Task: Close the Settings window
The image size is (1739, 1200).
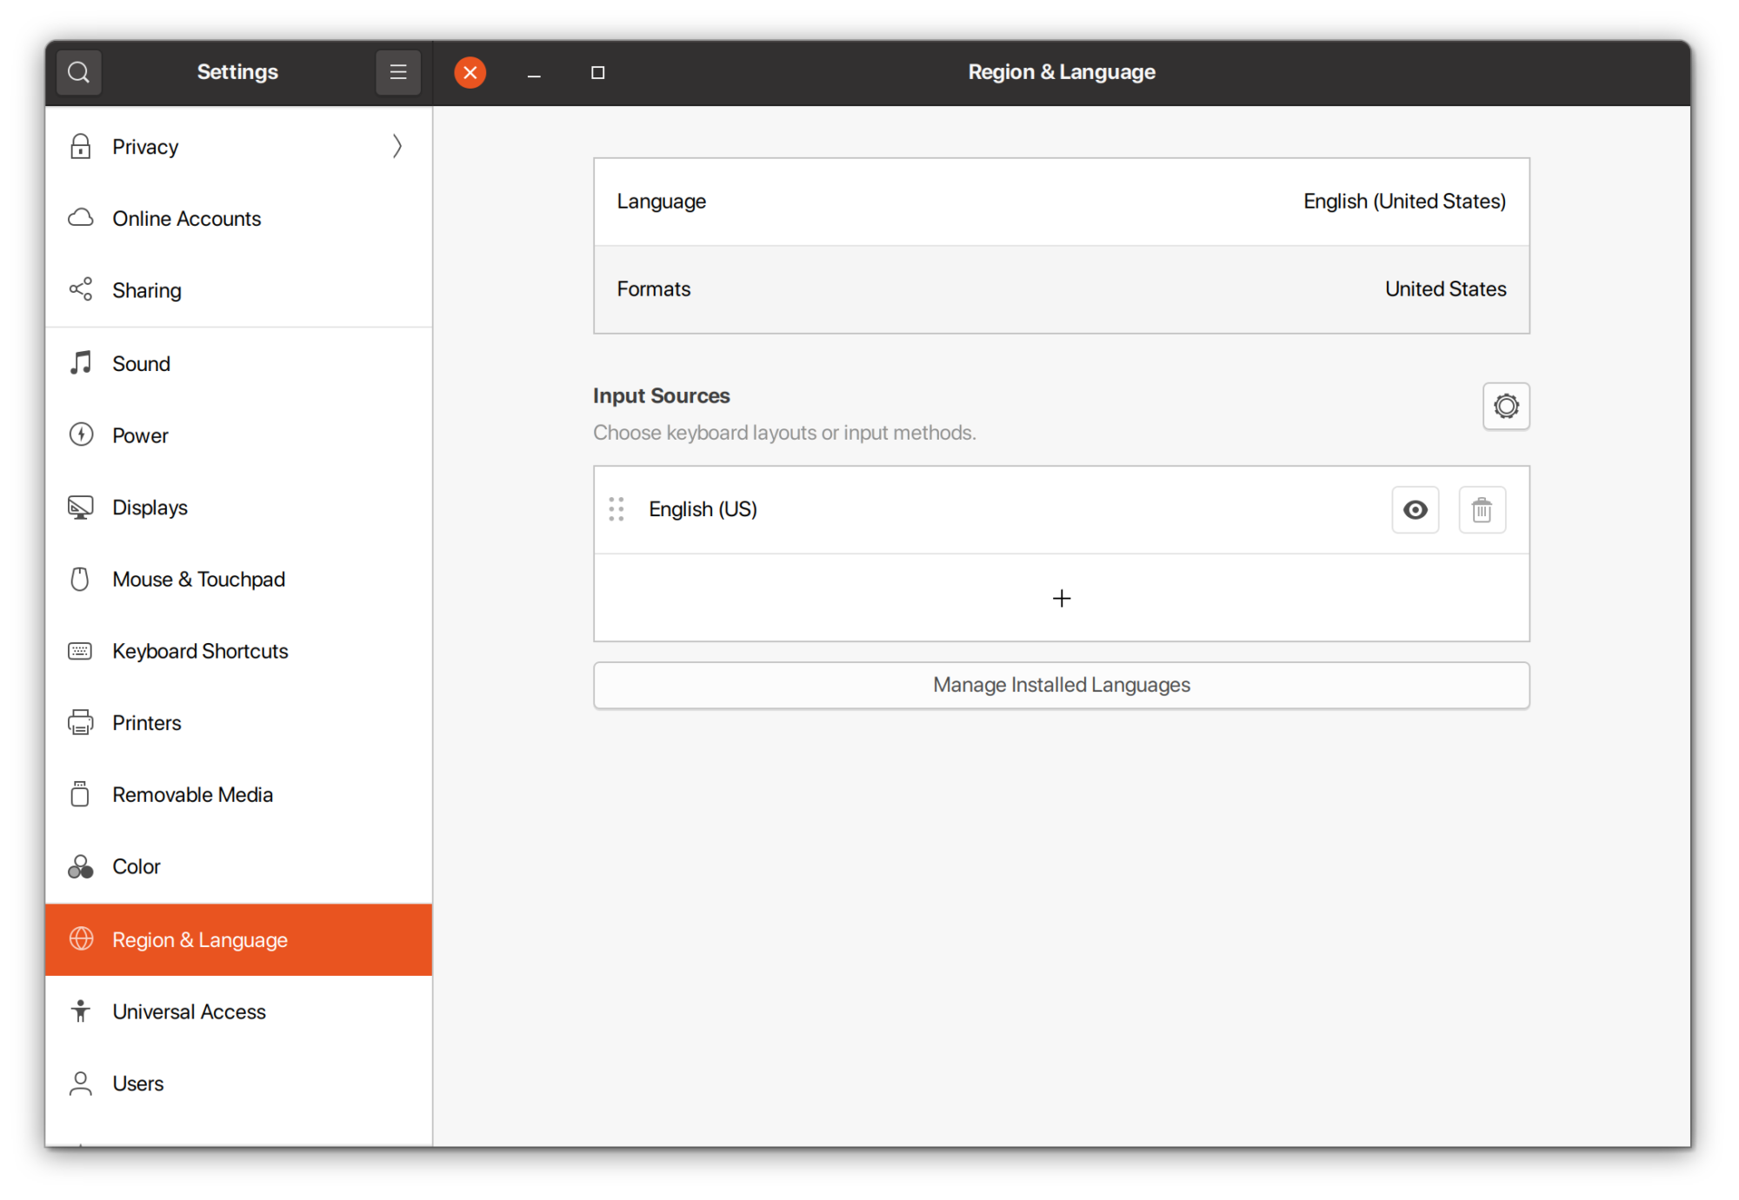Action: pyautogui.click(x=470, y=72)
